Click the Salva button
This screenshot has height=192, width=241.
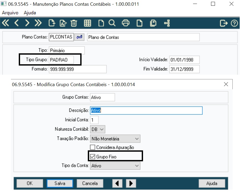(60, 183)
